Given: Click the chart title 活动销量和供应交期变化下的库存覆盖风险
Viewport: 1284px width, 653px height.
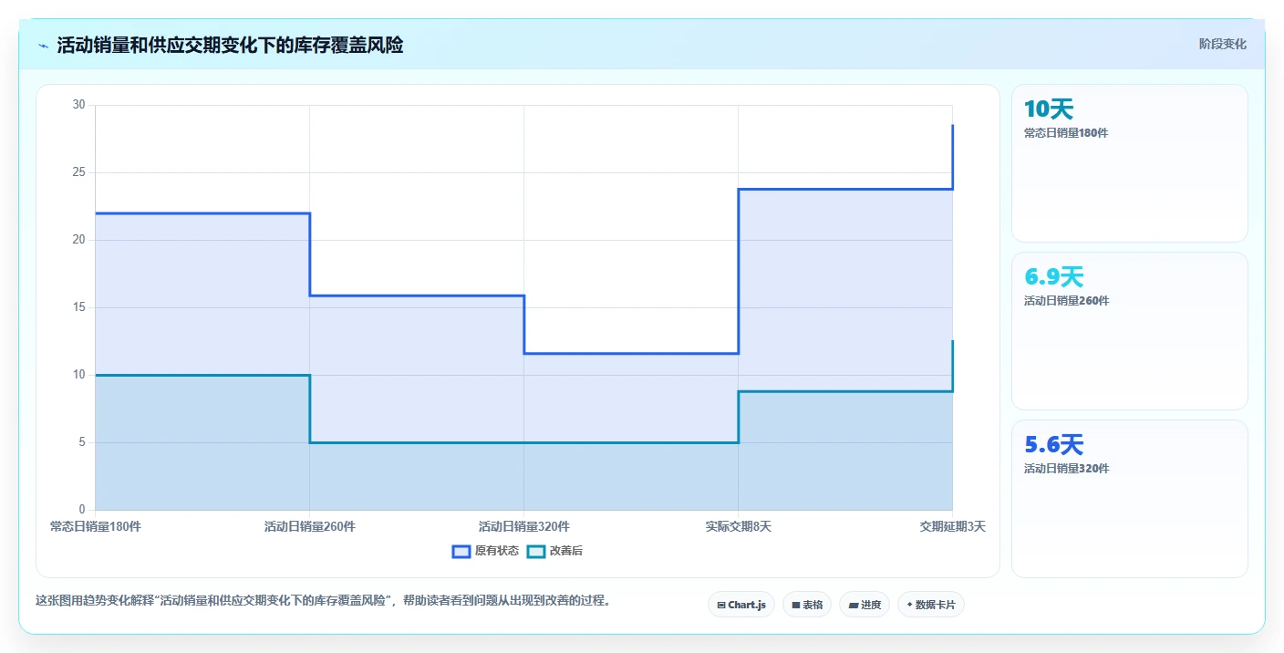Looking at the screenshot, I should [230, 45].
